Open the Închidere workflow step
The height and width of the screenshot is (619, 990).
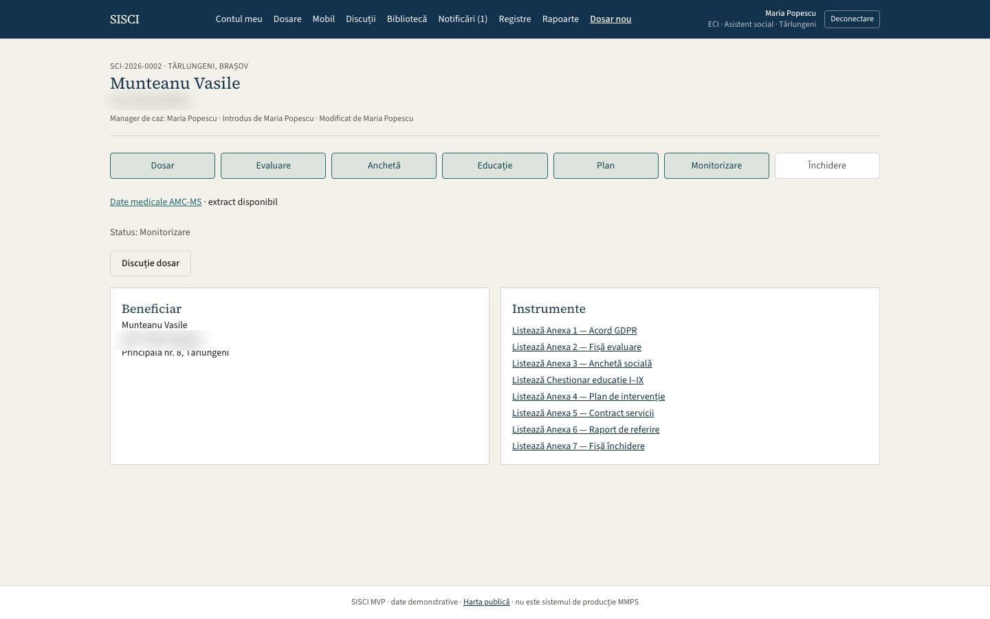click(x=827, y=166)
